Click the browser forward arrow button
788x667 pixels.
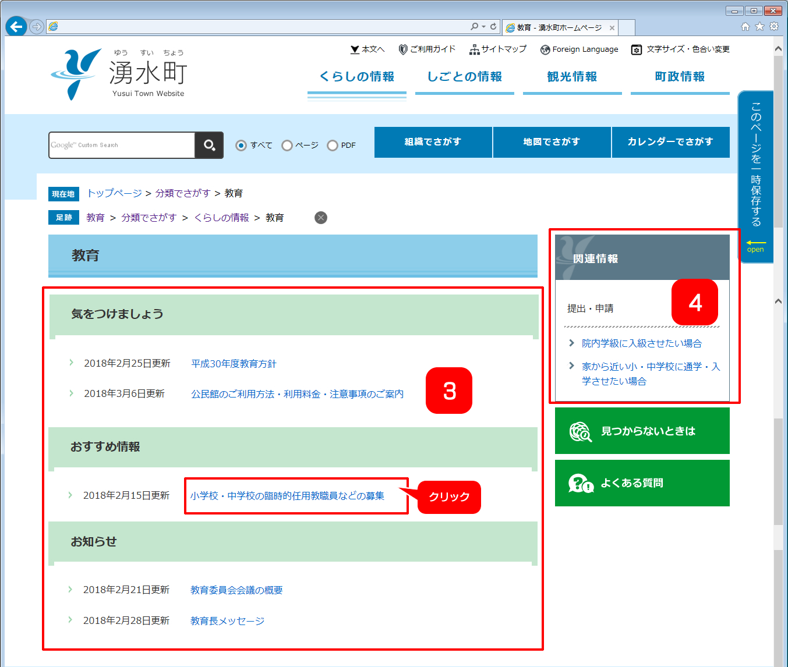click(36, 27)
